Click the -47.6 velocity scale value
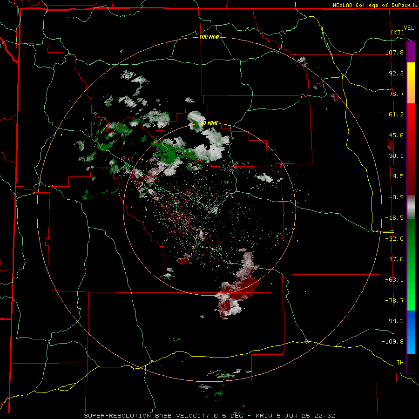 [394, 259]
